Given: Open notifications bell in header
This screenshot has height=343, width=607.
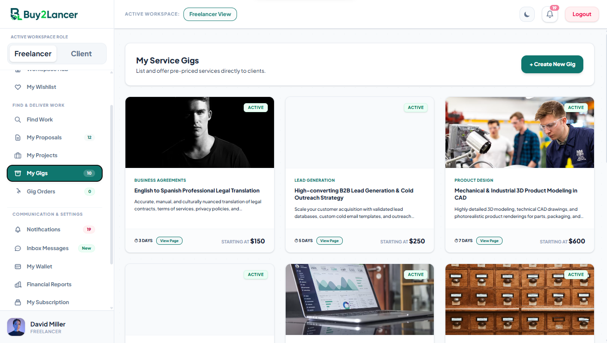Looking at the screenshot, I should (x=550, y=14).
